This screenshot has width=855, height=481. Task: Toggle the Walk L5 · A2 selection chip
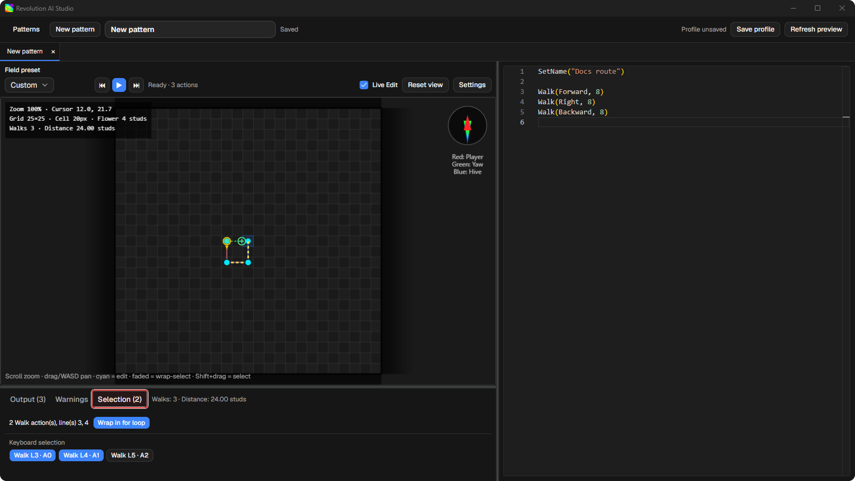130,455
